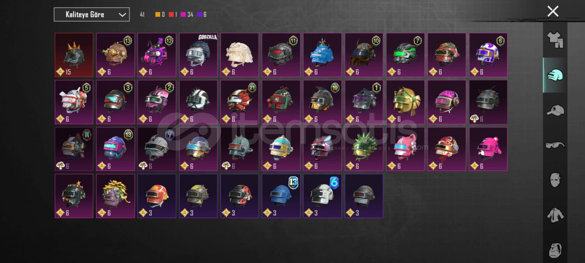Choose the blue ice dragon helmet
This screenshot has height=263, width=585.
(x=322, y=55)
